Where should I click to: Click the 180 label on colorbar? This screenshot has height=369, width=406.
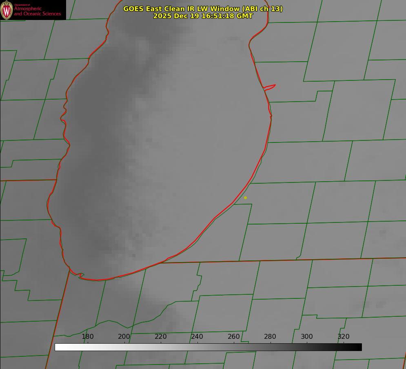(x=88, y=336)
